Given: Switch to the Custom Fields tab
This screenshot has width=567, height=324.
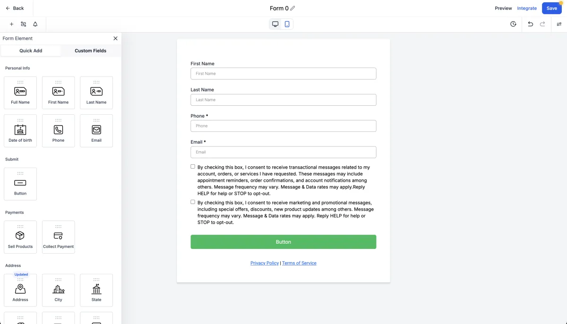Looking at the screenshot, I should pyautogui.click(x=90, y=51).
